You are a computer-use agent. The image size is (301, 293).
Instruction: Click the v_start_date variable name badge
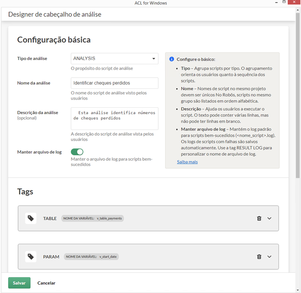tap(91, 257)
